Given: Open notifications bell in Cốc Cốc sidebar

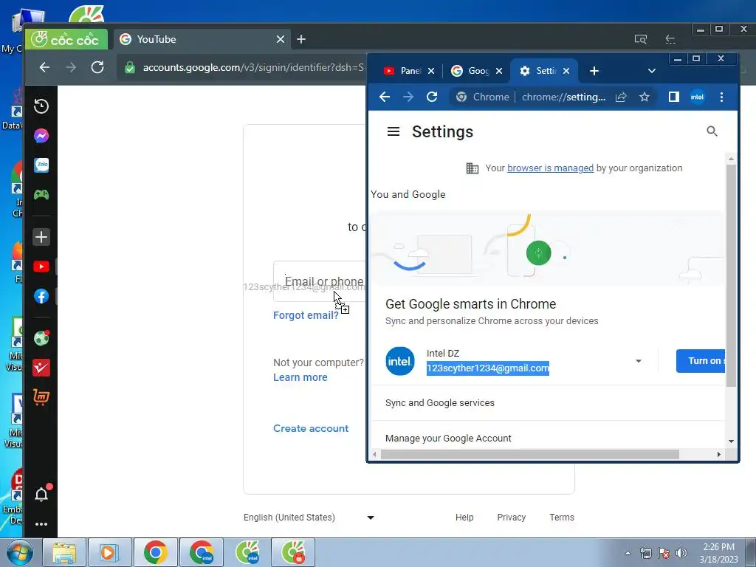Looking at the screenshot, I should pyautogui.click(x=41, y=494).
